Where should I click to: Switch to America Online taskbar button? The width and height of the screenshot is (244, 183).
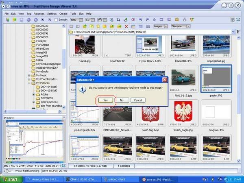tap(44, 179)
